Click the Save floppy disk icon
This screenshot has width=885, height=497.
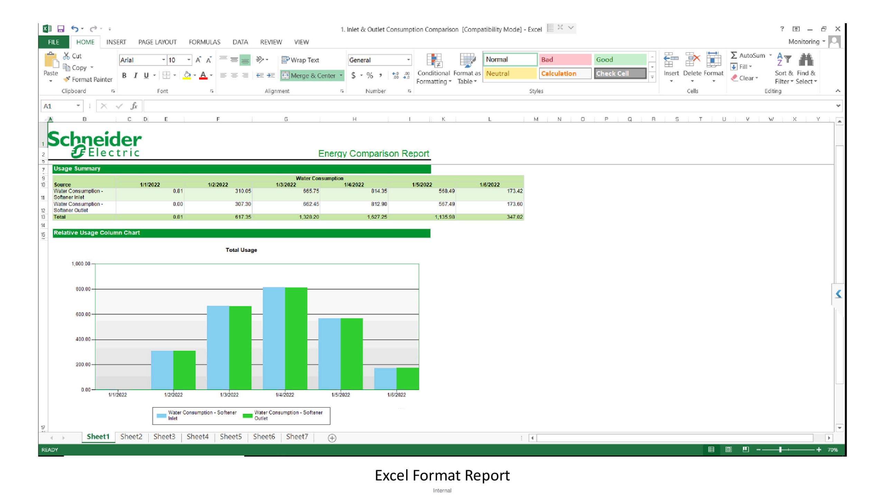pos(61,29)
